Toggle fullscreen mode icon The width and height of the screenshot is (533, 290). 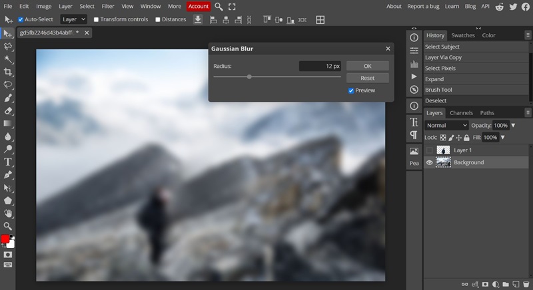coord(232,7)
